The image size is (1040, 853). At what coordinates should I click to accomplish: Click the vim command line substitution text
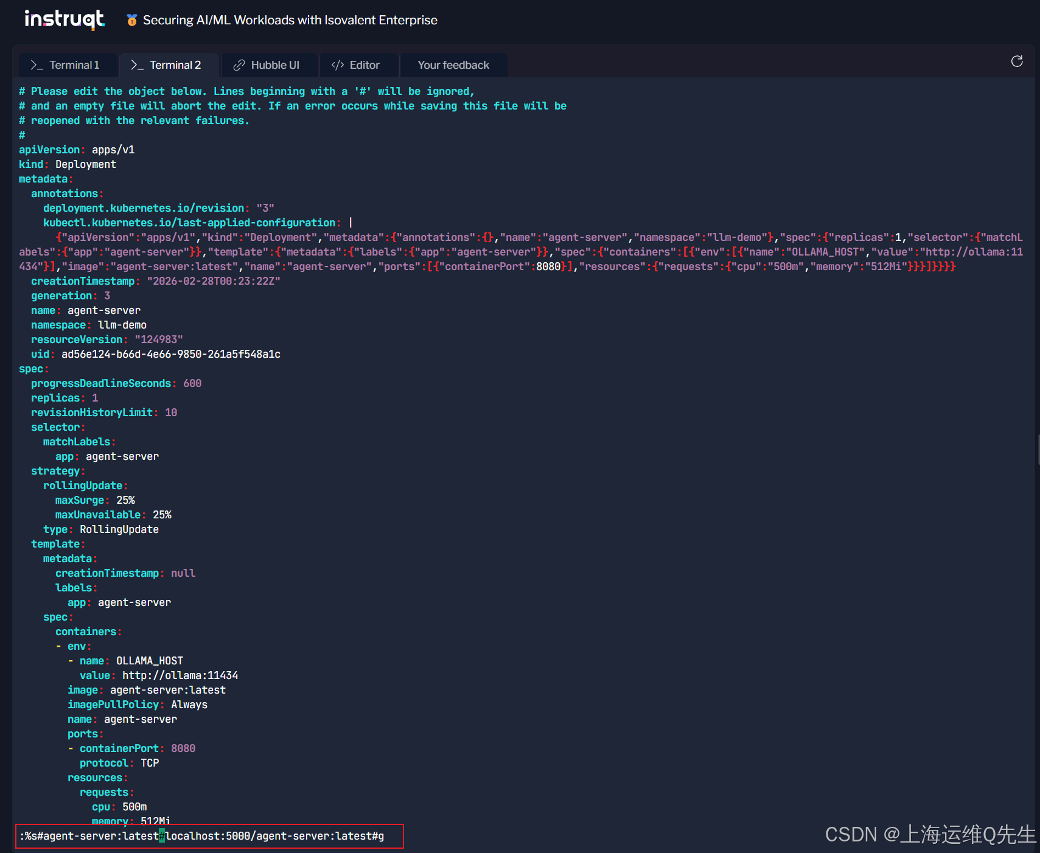202,836
